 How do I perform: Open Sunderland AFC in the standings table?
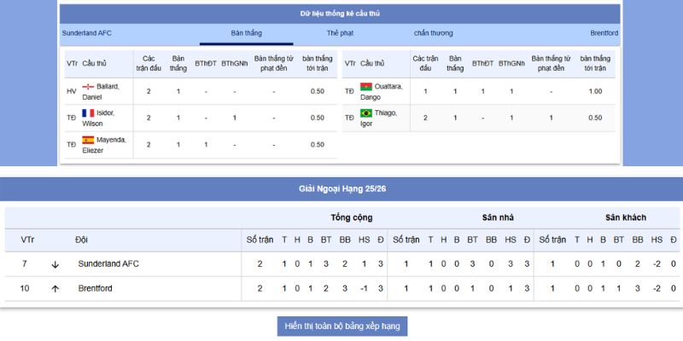108,264
